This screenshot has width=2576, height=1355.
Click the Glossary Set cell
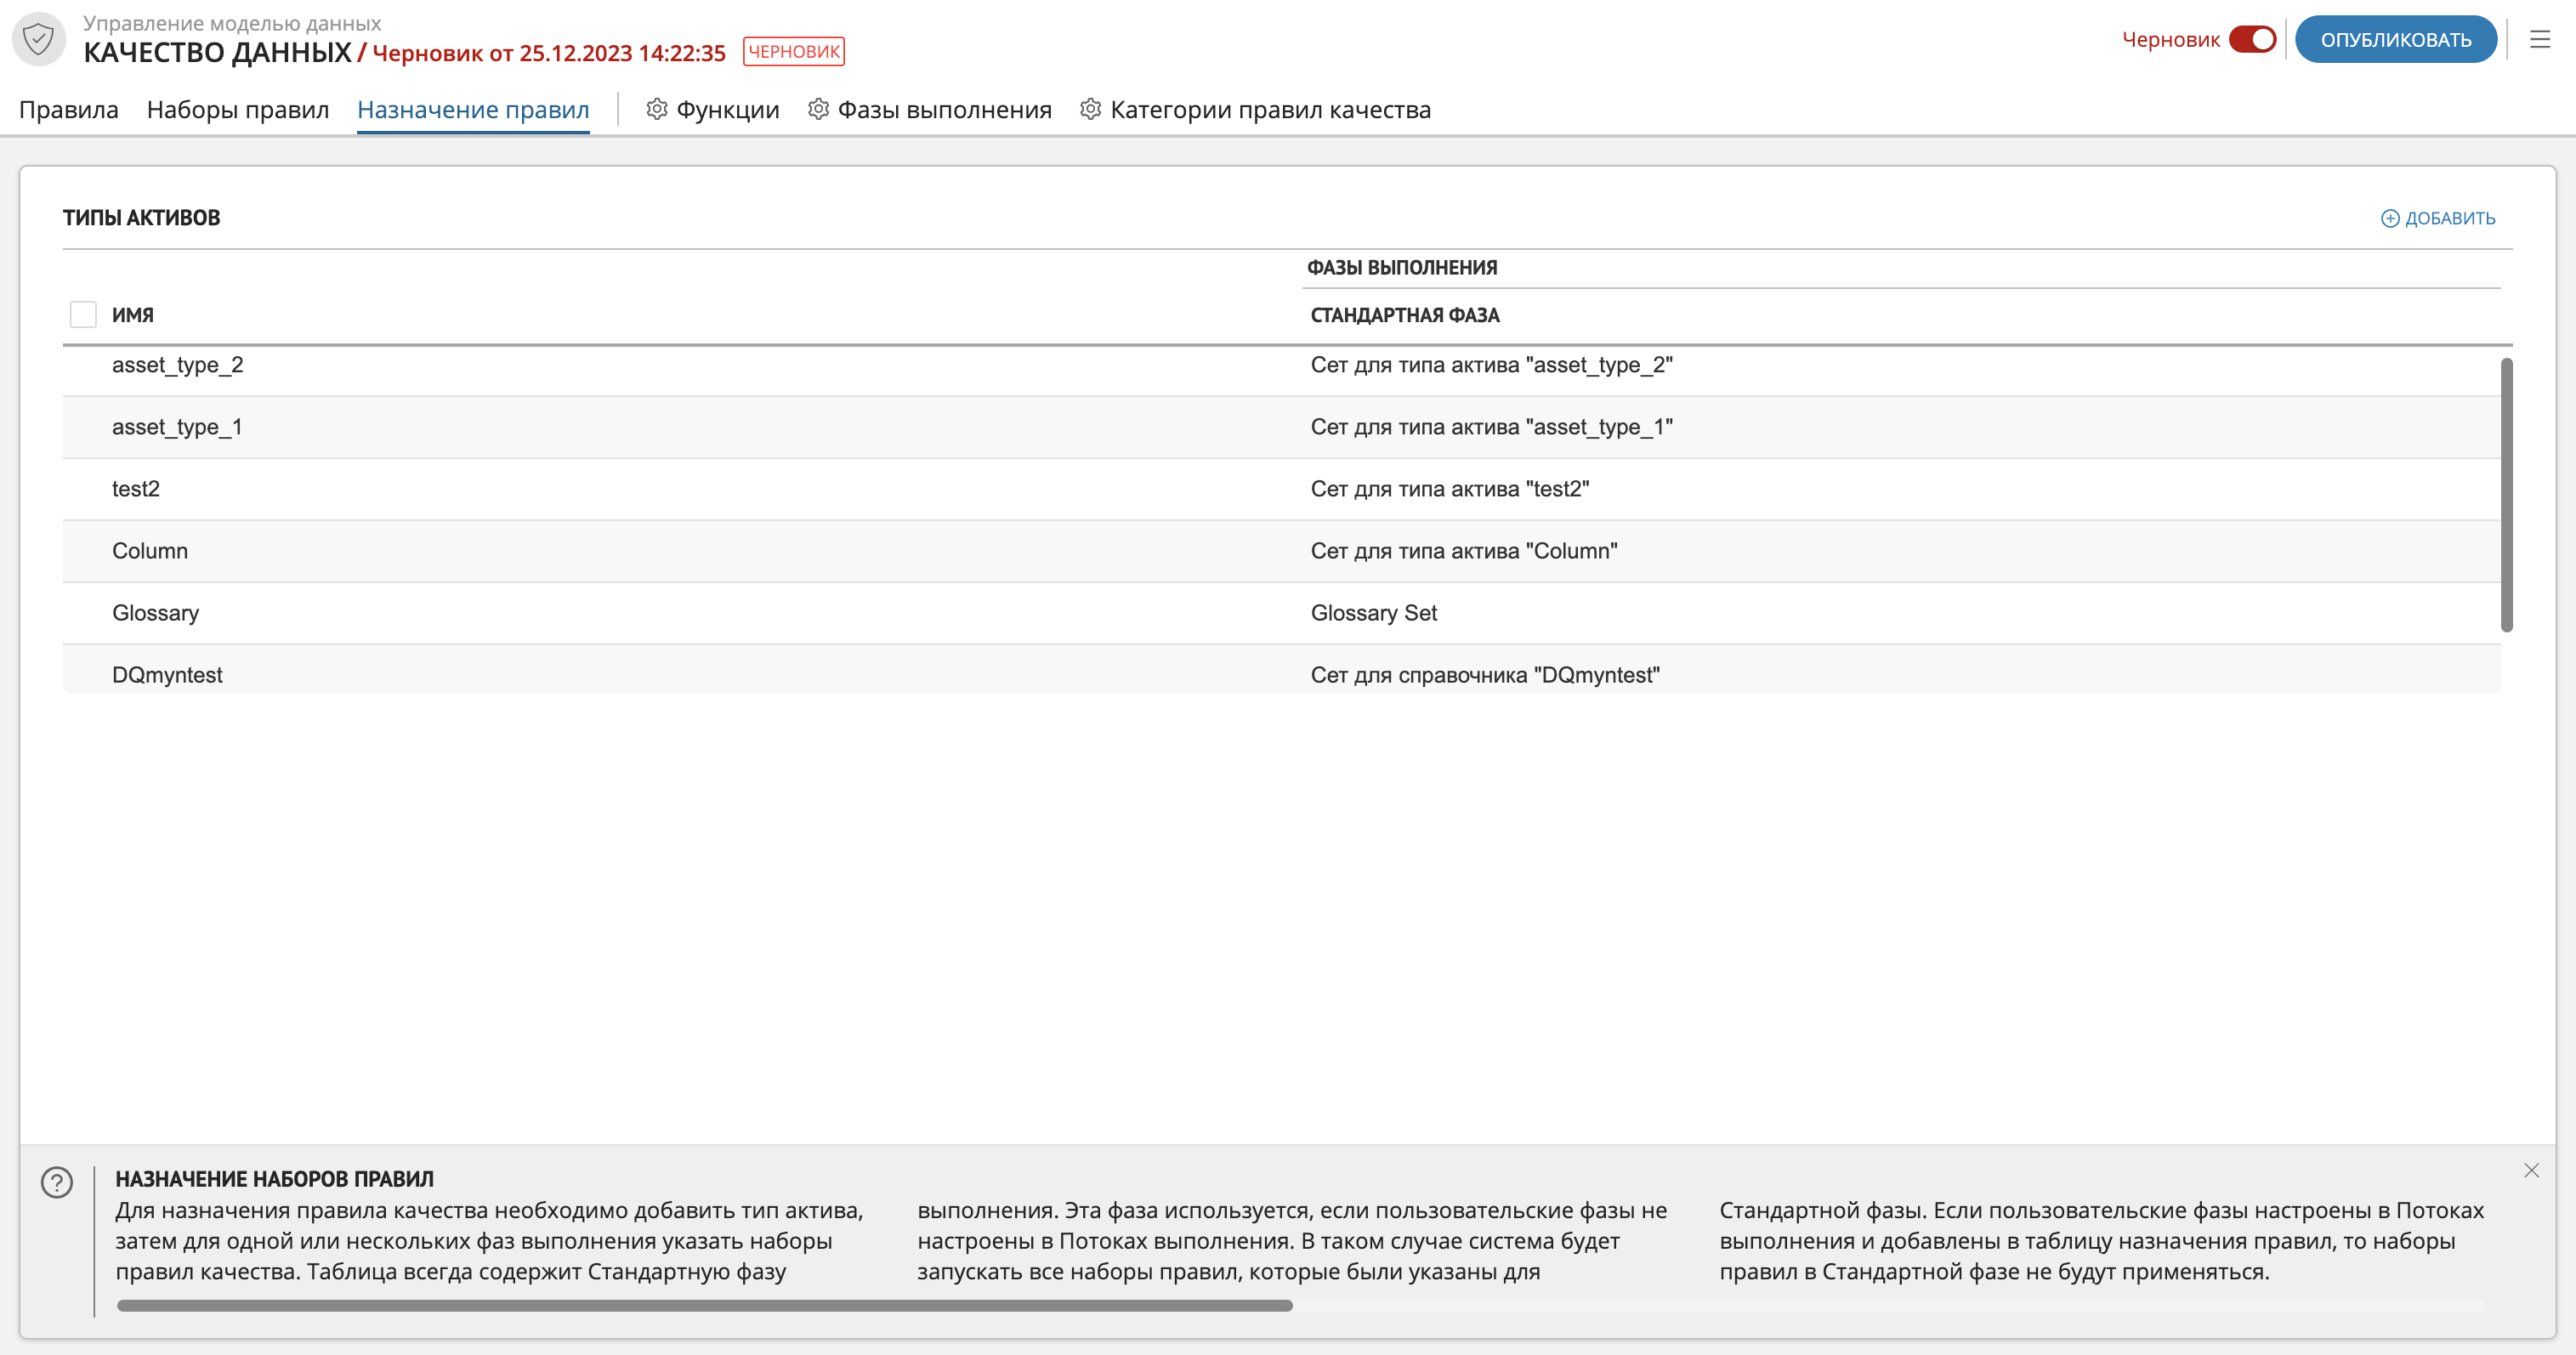click(1374, 613)
